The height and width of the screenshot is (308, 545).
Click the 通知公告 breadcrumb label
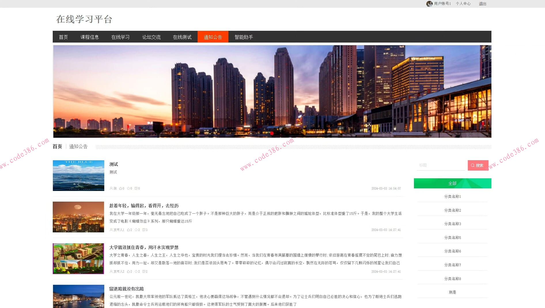coord(78,147)
